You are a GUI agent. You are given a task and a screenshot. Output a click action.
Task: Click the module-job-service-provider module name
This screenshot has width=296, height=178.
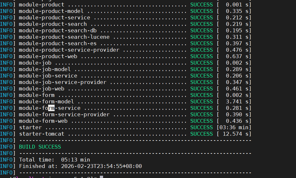62,82
